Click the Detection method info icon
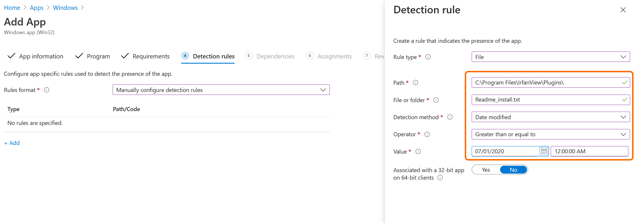The width and height of the screenshot is (635, 223). (x=450, y=117)
